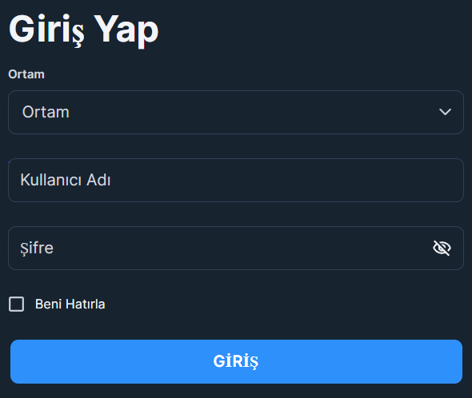This screenshot has width=472, height=398.
Task: Open the Ortam environment selector
Action: point(236,112)
